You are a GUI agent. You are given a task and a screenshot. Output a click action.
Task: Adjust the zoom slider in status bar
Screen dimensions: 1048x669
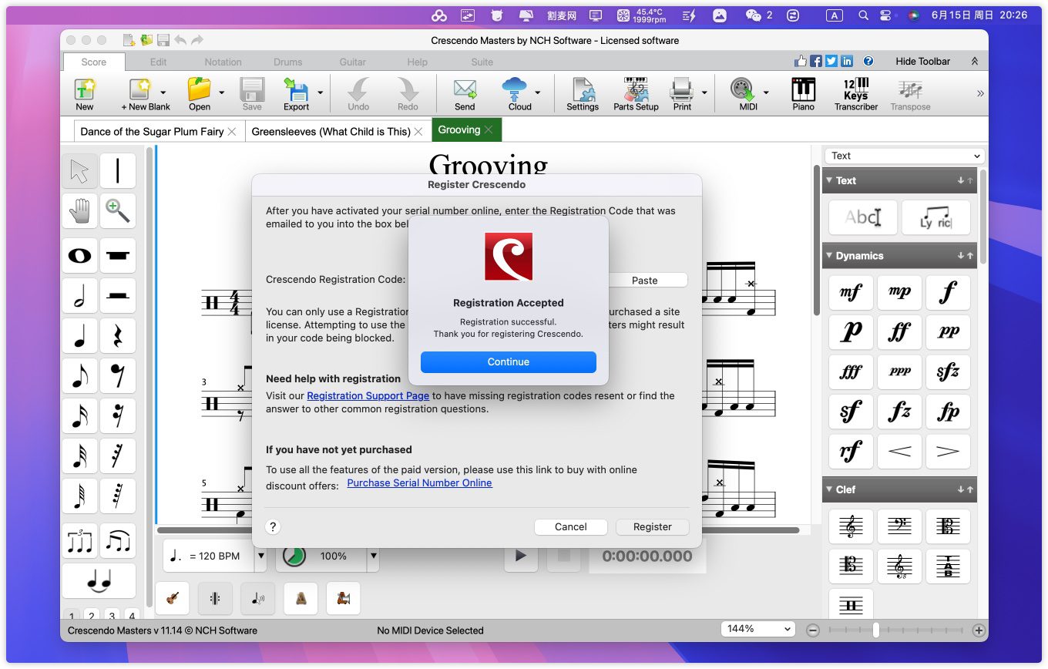[876, 630]
